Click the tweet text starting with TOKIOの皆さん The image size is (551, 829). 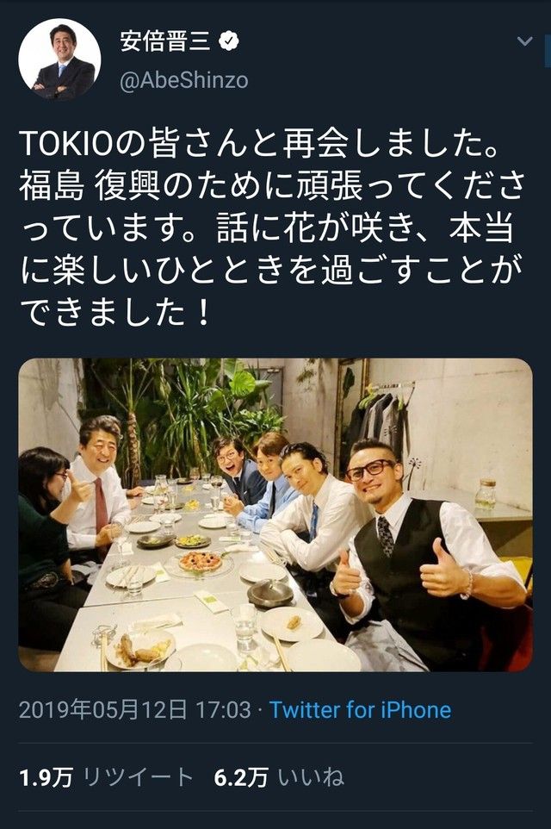(272, 228)
